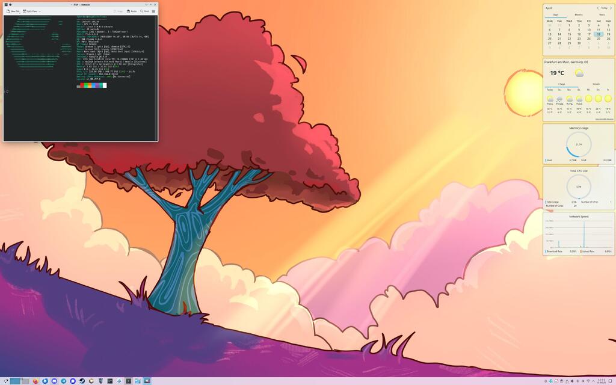Open Telegram from the taskbar
616x385 pixels.
coord(63,381)
